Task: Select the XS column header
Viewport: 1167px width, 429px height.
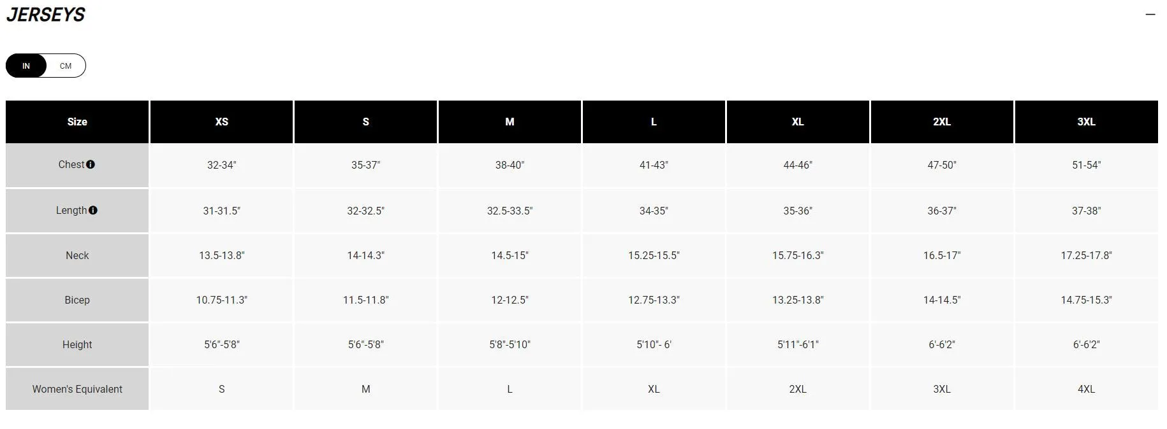Action: [221, 122]
